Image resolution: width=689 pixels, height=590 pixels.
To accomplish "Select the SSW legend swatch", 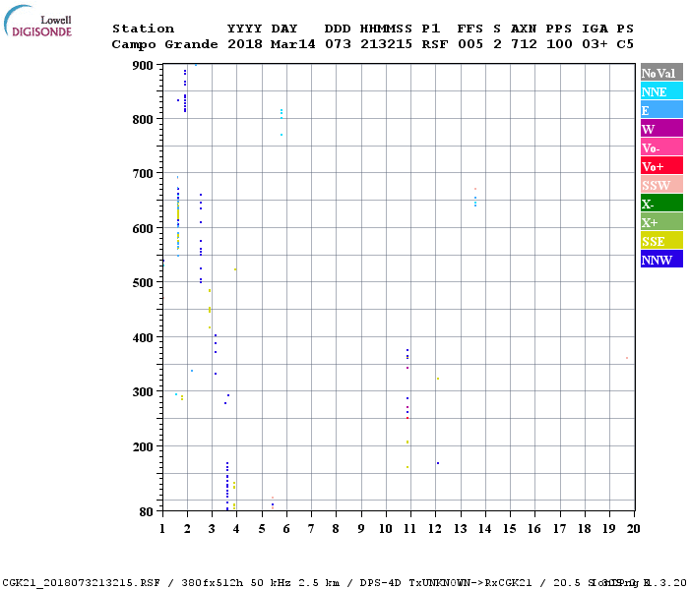I will 661,185.
